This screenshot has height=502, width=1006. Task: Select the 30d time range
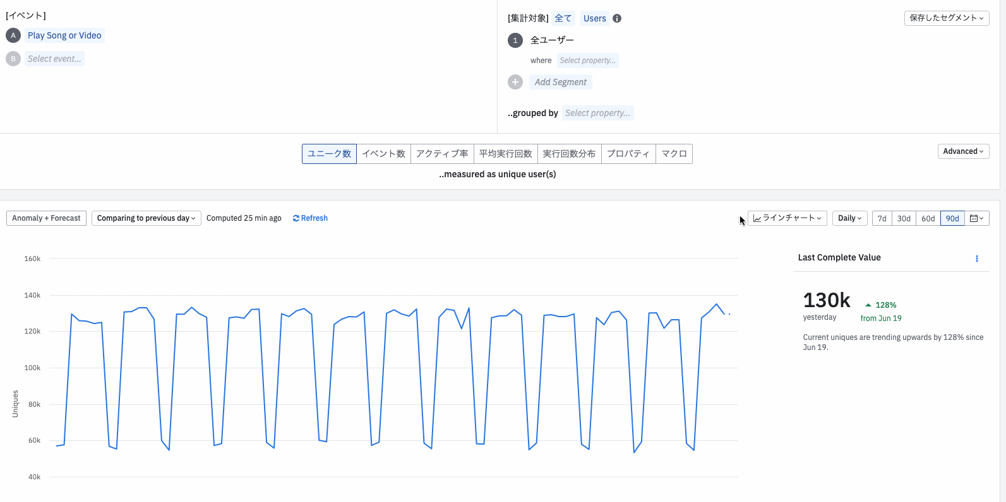click(x=904, y=218)
